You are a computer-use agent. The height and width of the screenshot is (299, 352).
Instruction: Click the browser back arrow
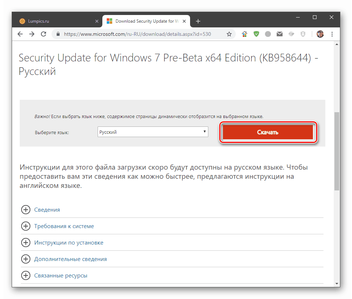pos(20,34)
